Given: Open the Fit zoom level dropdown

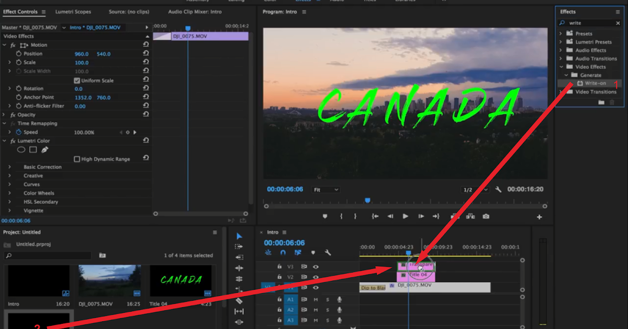Looking at the screenshot, I should click(x=326, y=190).
